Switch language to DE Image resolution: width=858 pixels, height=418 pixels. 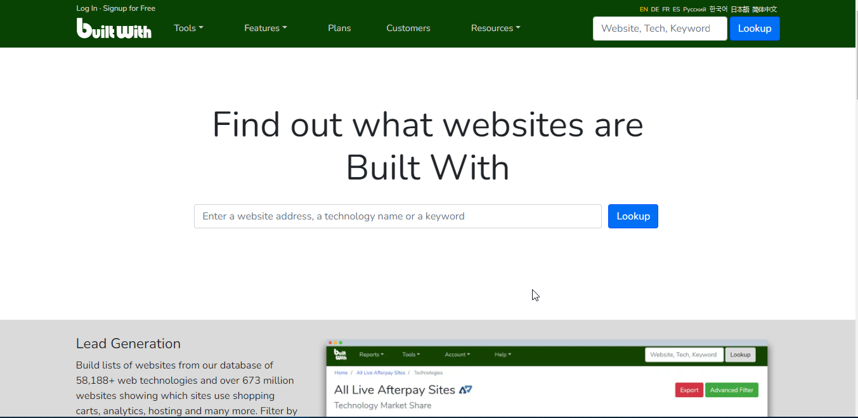[655, 10]
